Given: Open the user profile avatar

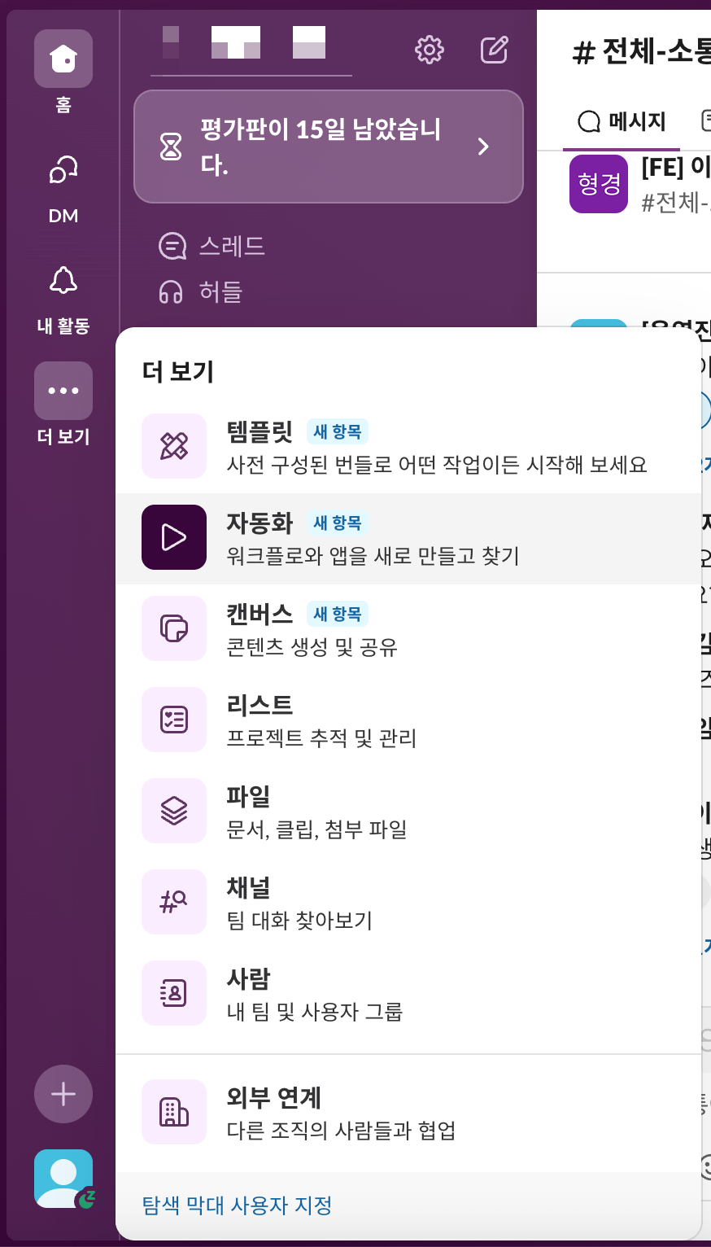Looking at the screenshot, I should pyautogui.click(x=63, y=1179).
